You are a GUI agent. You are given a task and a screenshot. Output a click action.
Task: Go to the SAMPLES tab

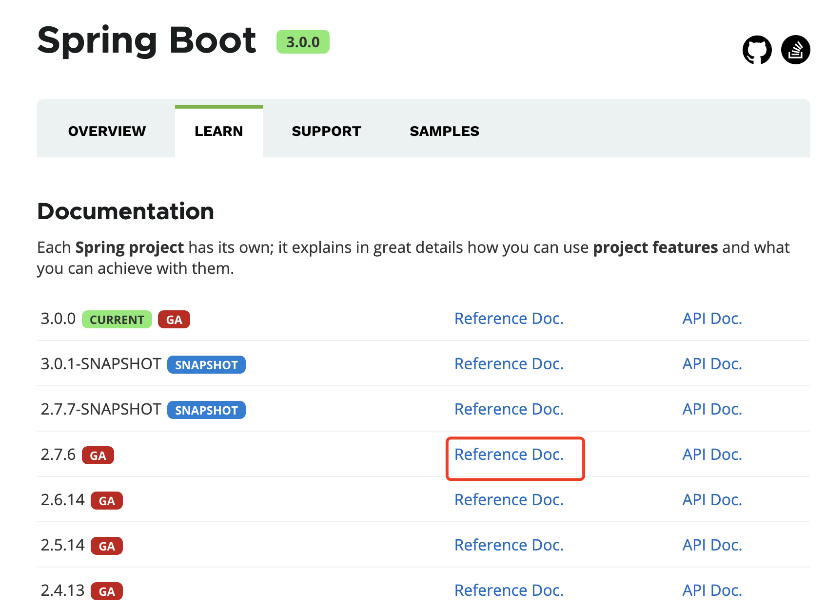click(x=444, y=131)
